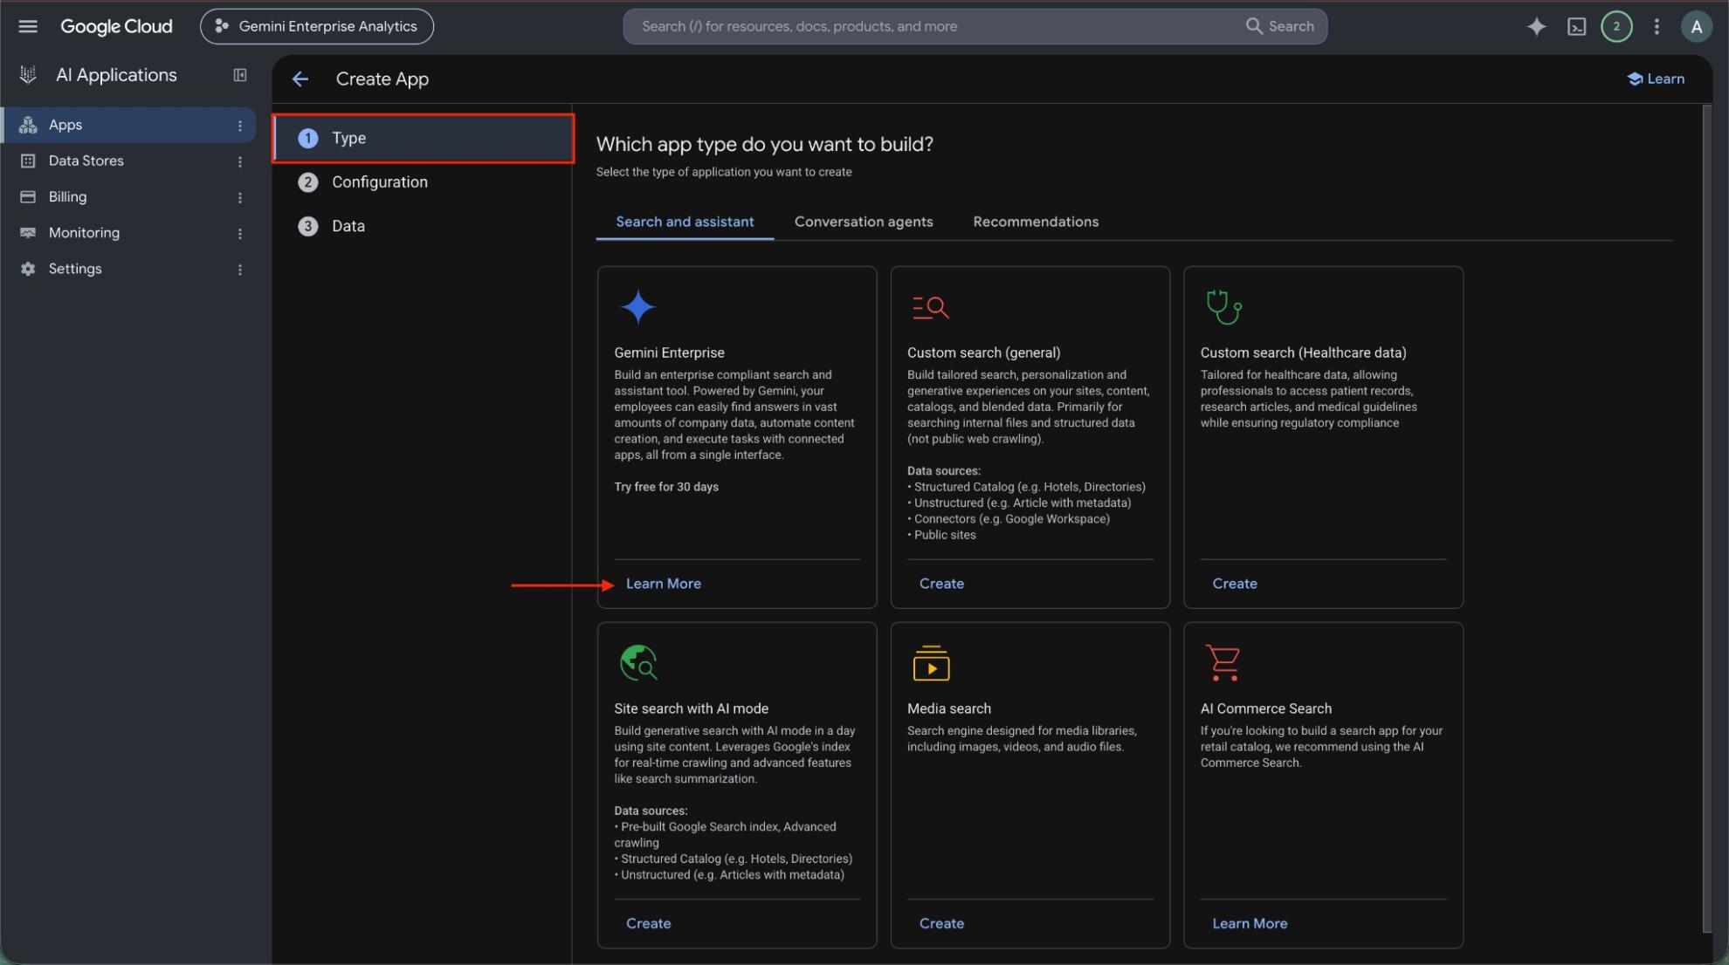The width and height of the screenshot is (1729, 965).
Task: Open the account avatar labeled A
Action: click(x=1696, y=26)
